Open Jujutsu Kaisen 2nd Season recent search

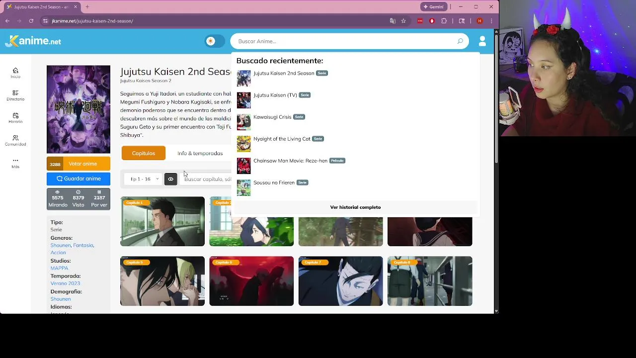[284, 73]
